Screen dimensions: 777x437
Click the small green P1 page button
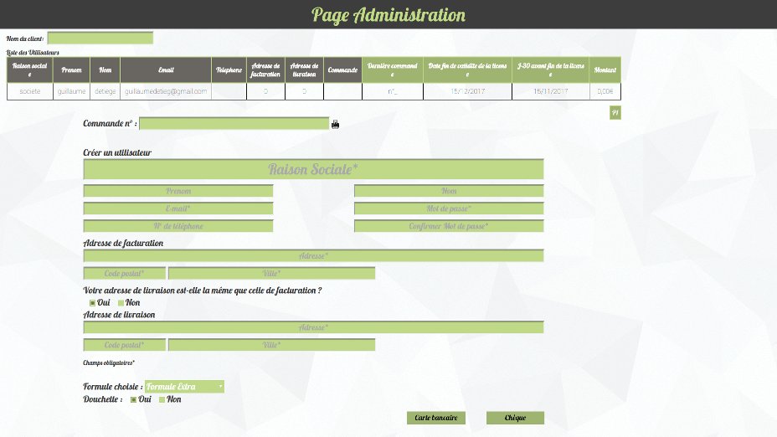(615, 112)
